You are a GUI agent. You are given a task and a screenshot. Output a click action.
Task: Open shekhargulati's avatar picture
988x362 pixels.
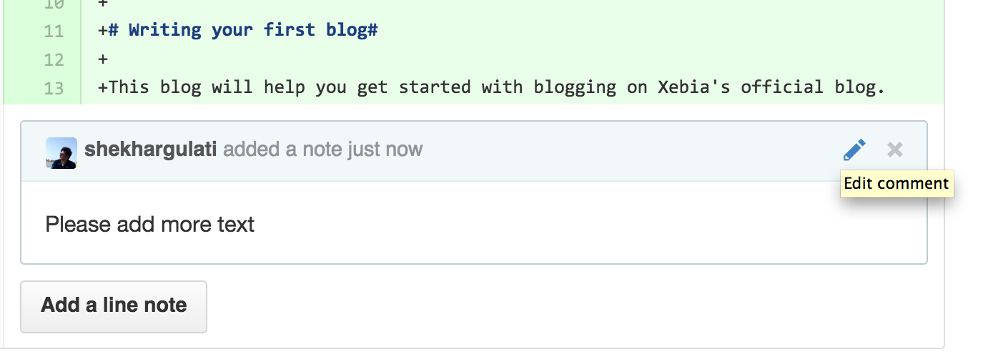pyautogui.click(x=61, y=152)
